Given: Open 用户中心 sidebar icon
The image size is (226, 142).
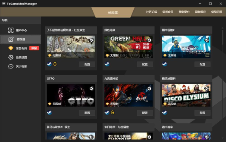Looking at the screenshot, I should [11, 30].
